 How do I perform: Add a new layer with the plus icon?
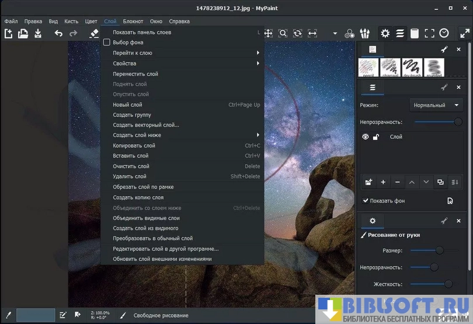pyautogui.click(x=383, y=182)
